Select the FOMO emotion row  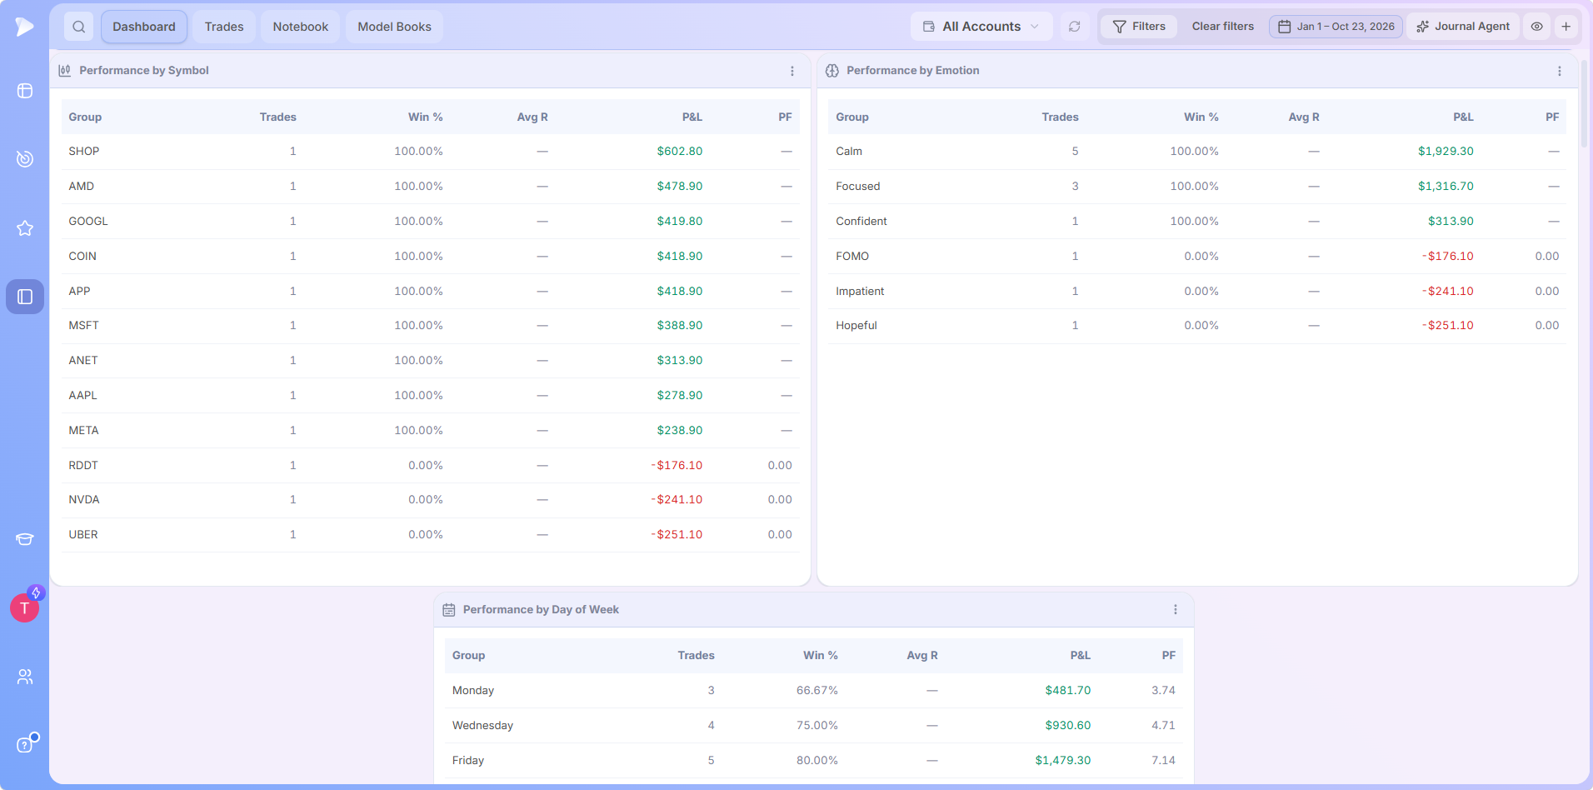(1197, 257)
